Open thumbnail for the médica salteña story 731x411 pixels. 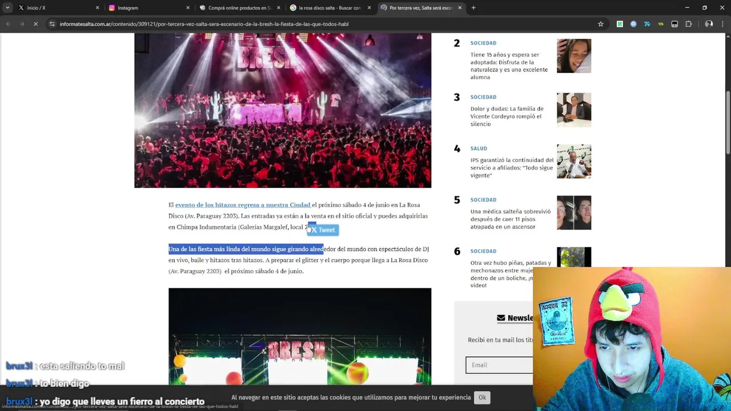(x=574, y=213)
